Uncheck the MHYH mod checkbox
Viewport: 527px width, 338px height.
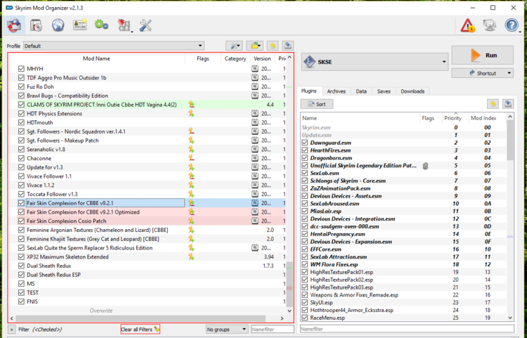pos(21,69)
